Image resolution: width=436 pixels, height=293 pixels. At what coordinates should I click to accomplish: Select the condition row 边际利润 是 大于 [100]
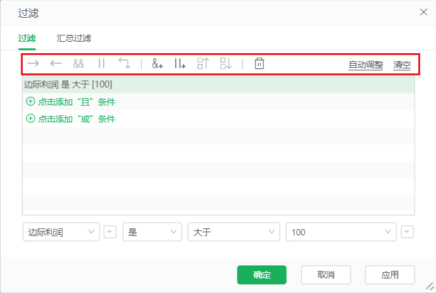coord(218,85)
